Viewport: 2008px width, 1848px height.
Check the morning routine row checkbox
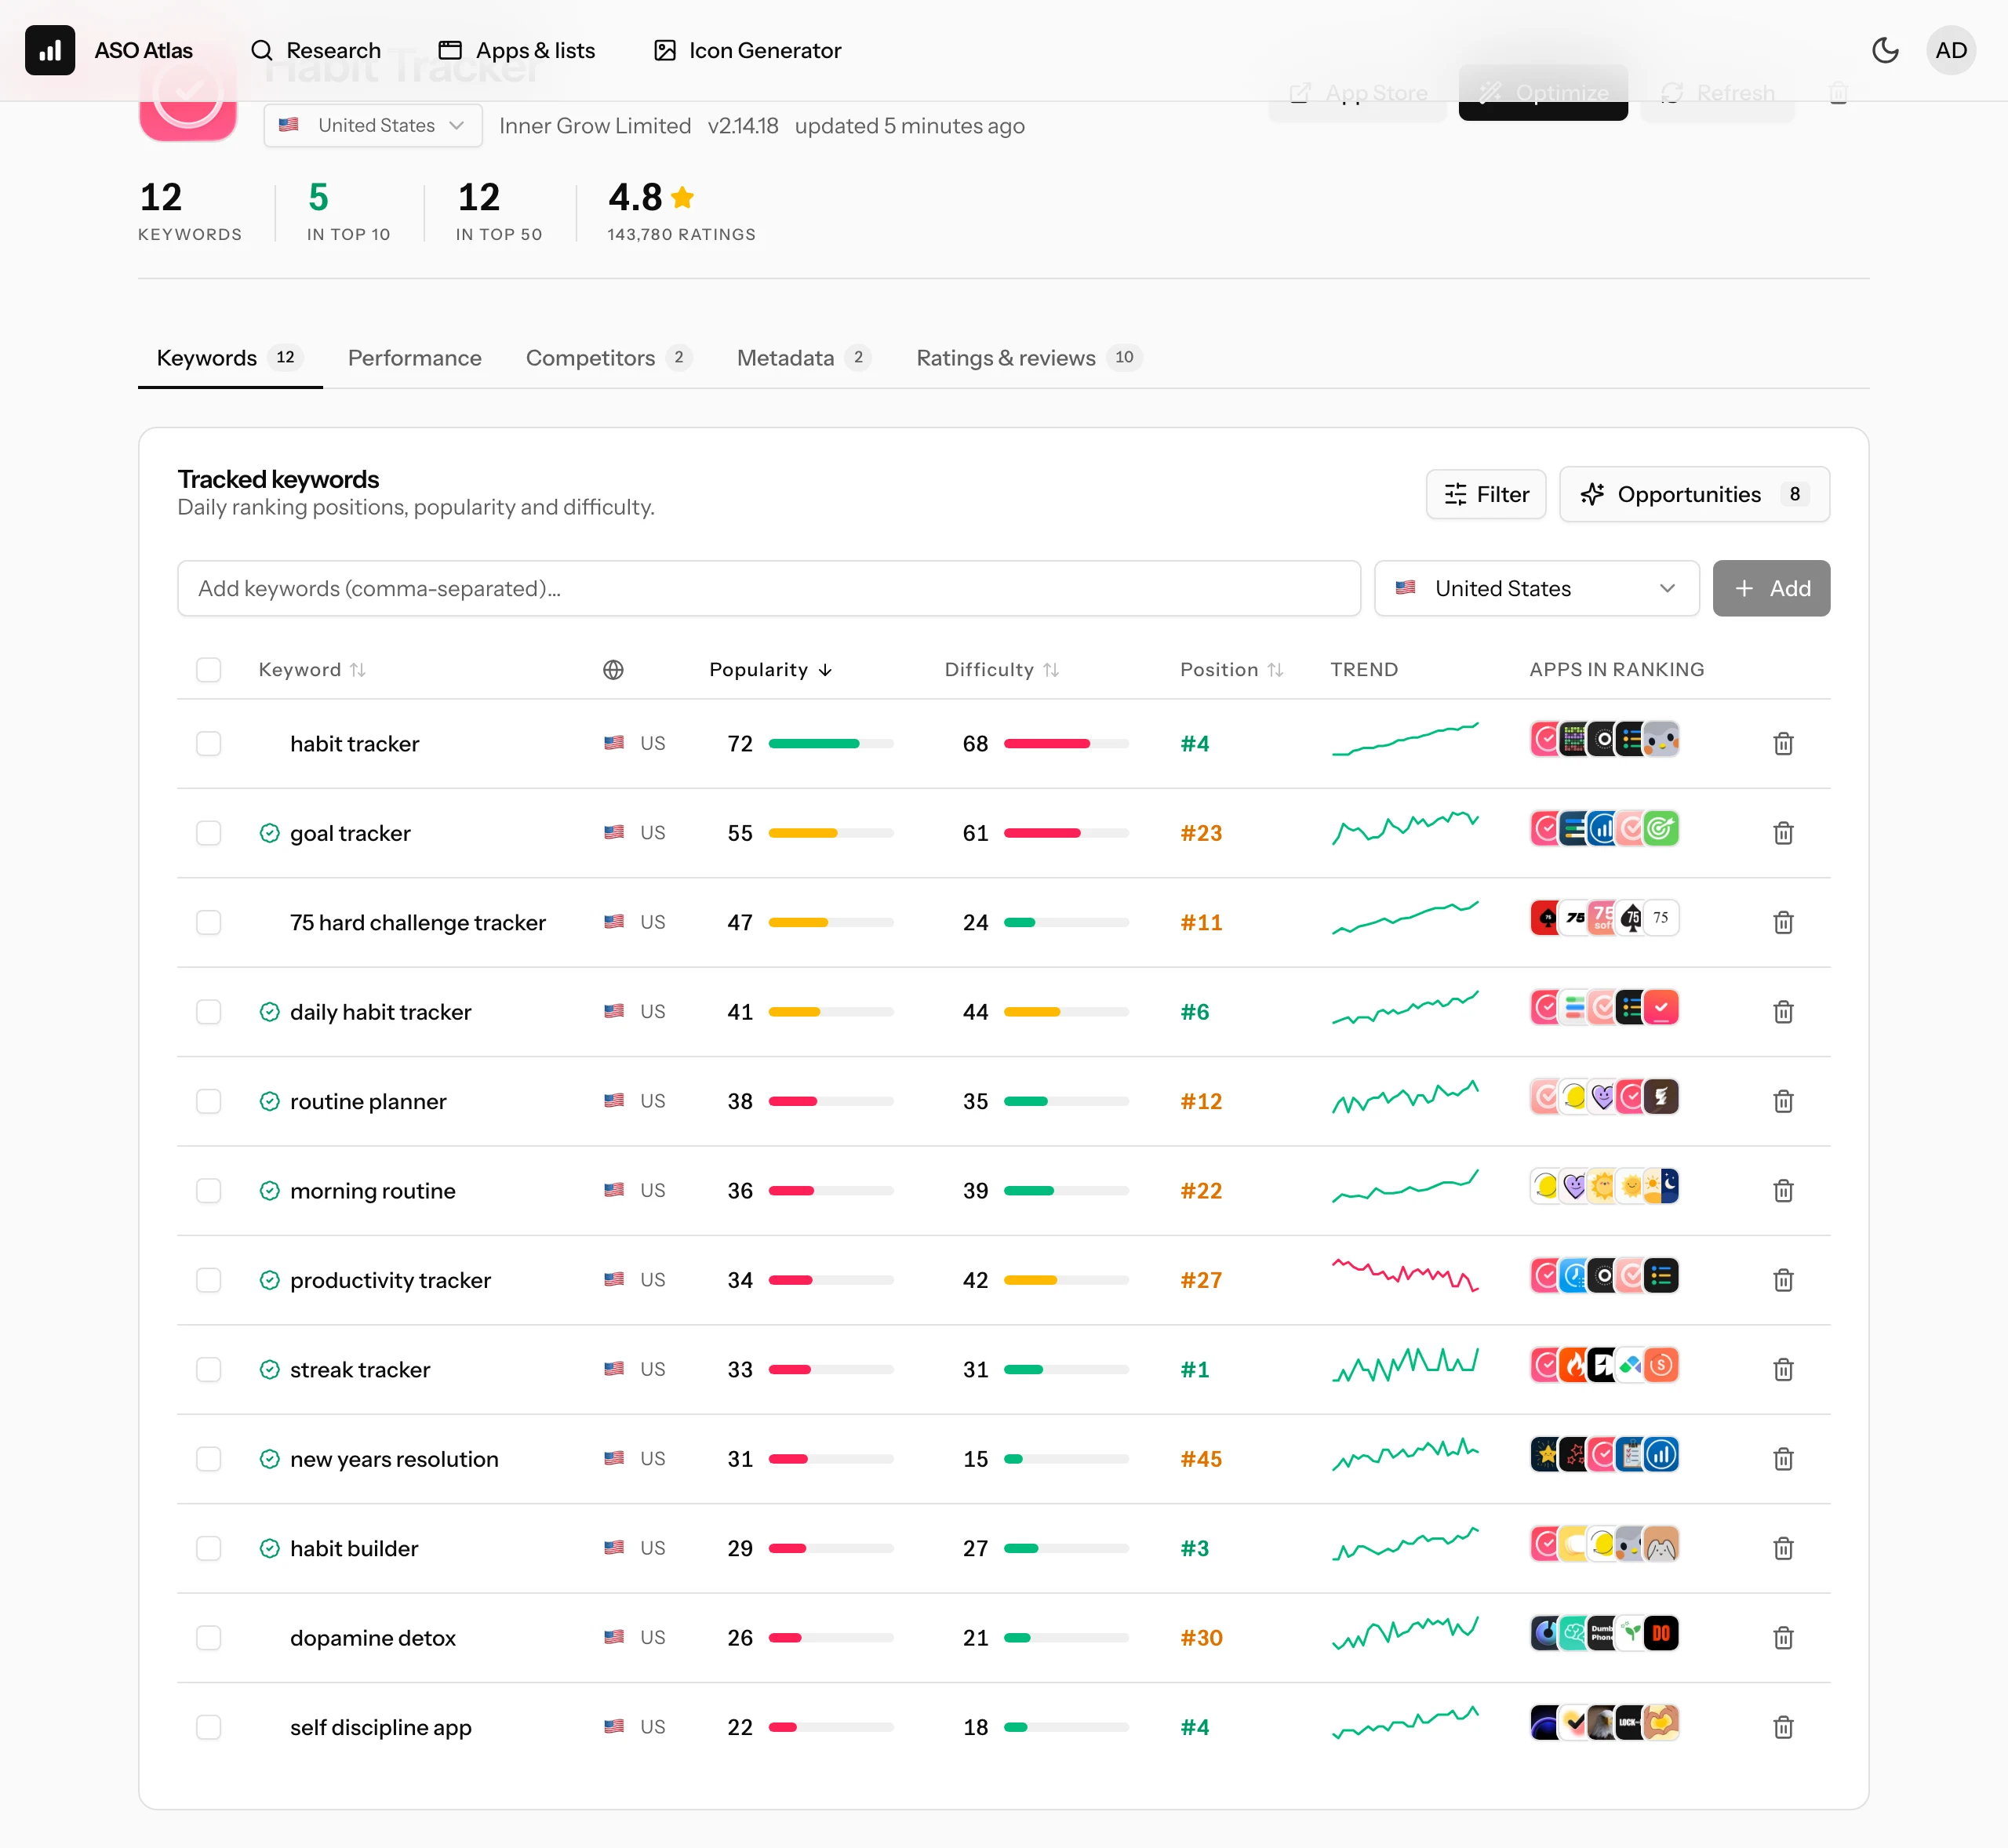point(208,1191)
